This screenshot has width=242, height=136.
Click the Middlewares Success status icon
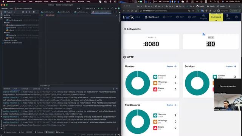click(155, 115)
